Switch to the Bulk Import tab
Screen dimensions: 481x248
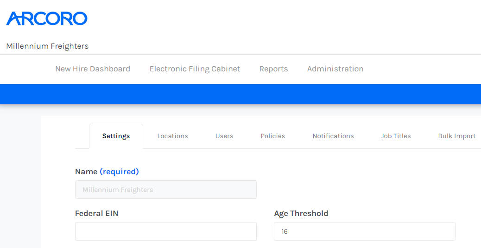(x=457, y=136)
